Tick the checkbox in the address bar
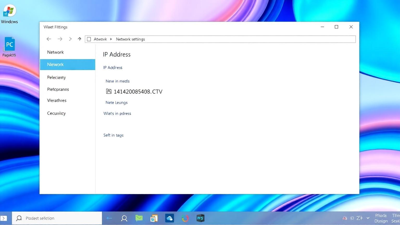Image resolution: width=400 pixels, height=225 pixels. (x=89, y=39)
